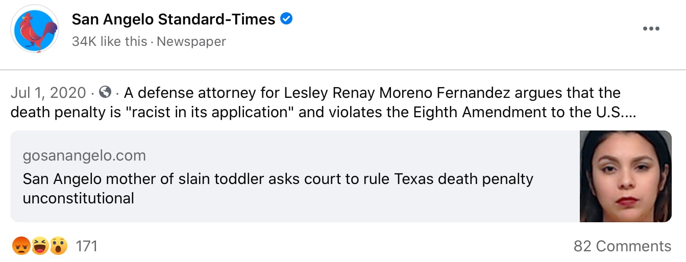Screen dimensions: 686x262
Task: Click the "34K like this" text
Action: click(109, 41)
